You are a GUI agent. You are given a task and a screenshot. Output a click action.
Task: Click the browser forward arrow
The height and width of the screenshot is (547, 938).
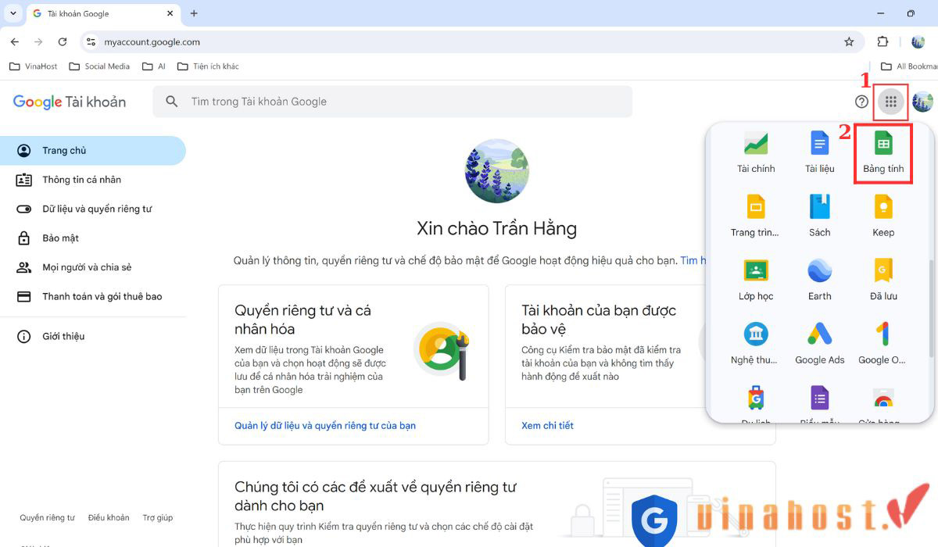(38, 42)
